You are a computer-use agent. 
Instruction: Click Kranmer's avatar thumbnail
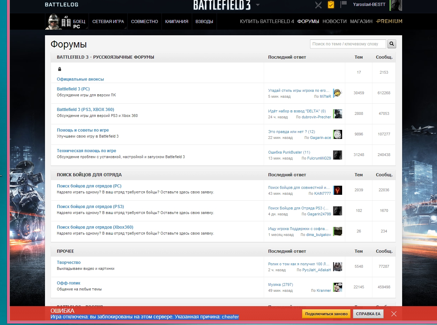tap(337, 287)
